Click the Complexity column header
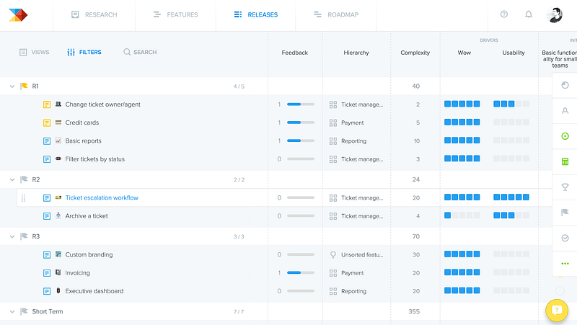Image resolution: width=577 pixels, height=325 pixels. 415,53
